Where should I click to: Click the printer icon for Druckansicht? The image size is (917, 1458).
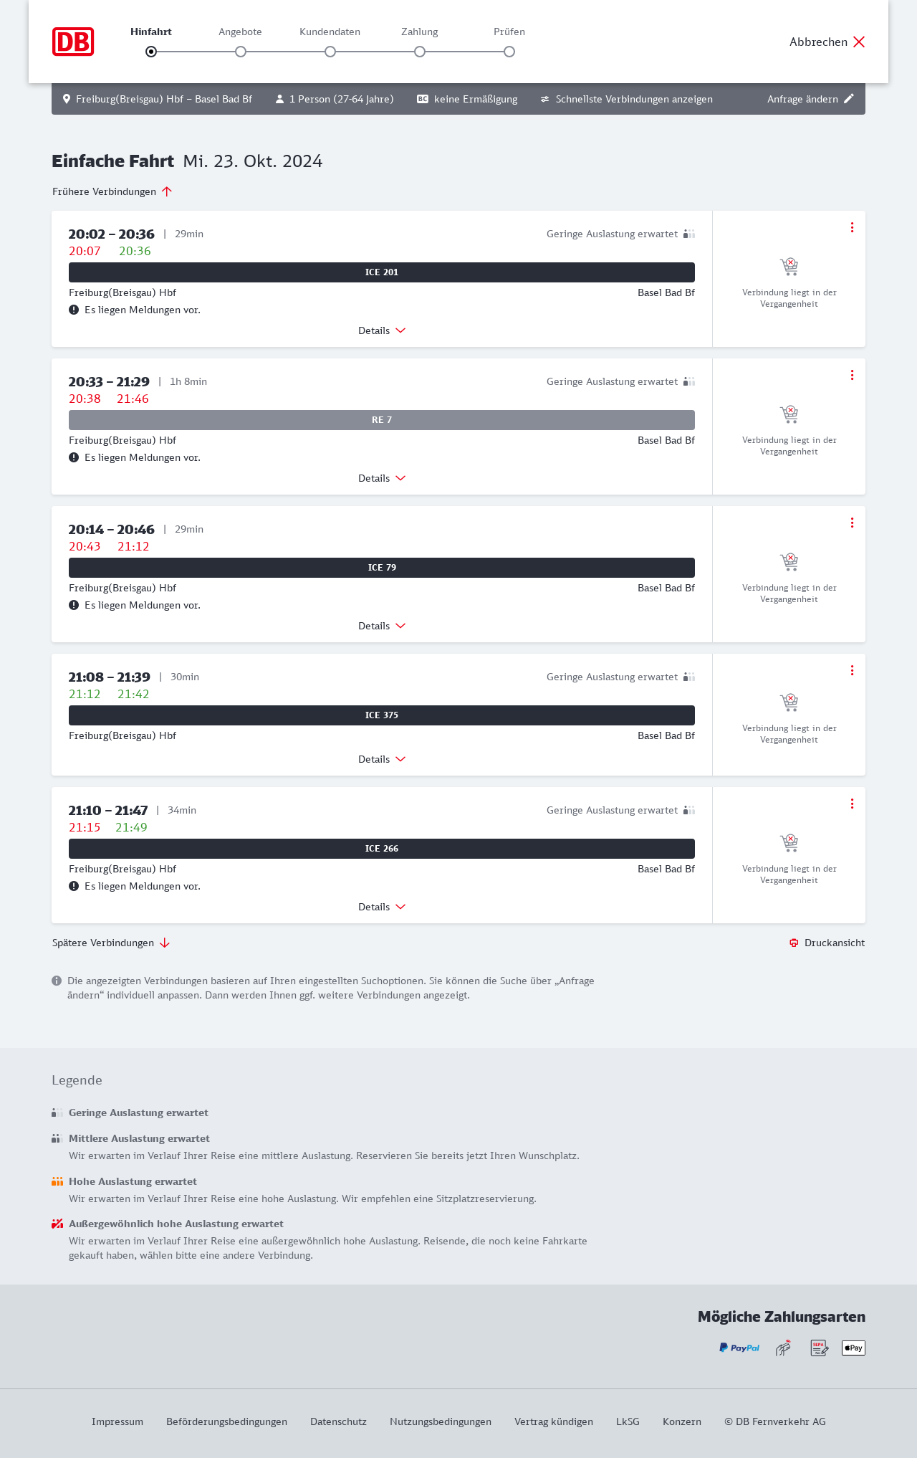coord(794,943)
